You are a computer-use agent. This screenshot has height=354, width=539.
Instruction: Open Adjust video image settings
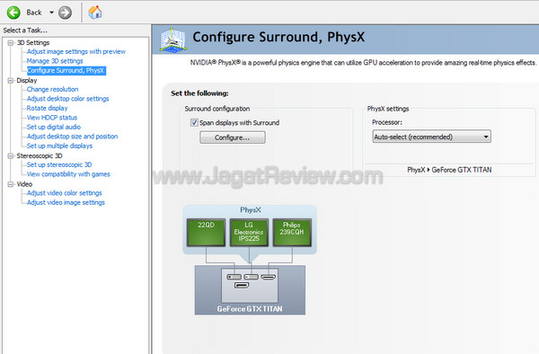tap(66, 202)
